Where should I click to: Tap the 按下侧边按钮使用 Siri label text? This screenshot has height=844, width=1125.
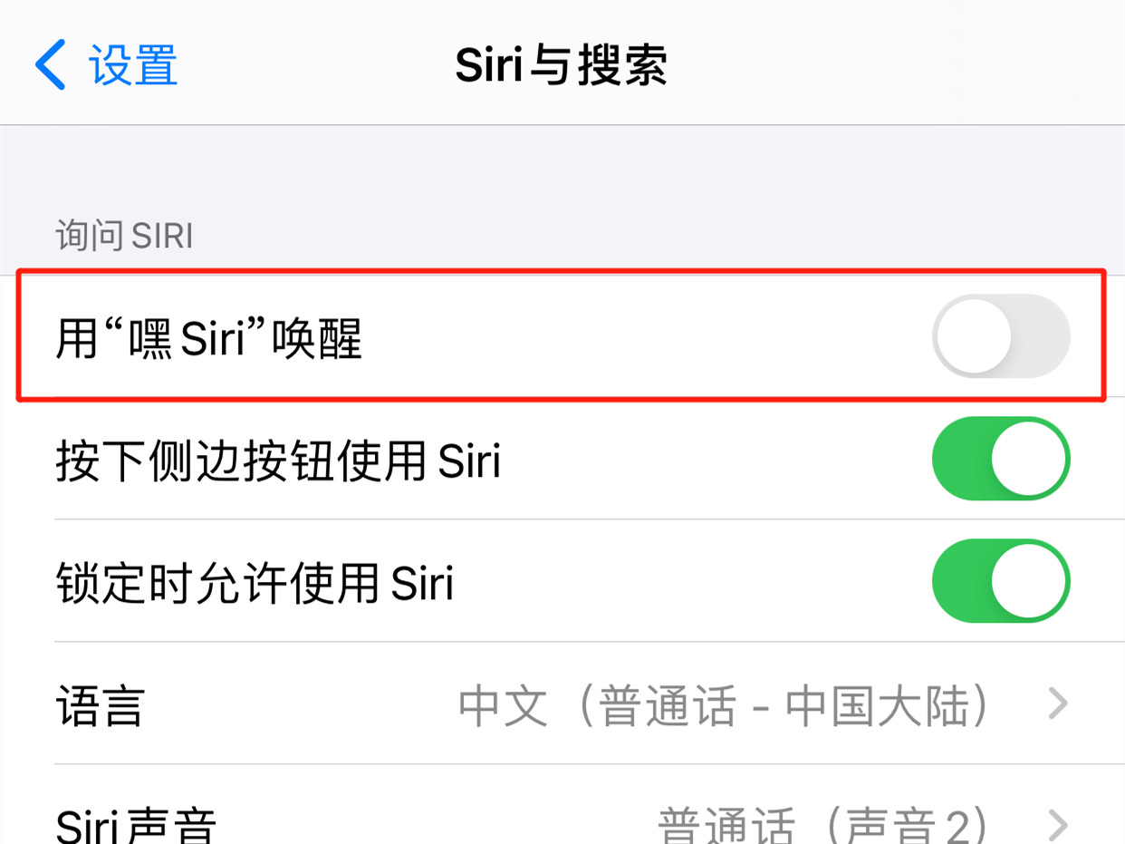click(278, 461)
